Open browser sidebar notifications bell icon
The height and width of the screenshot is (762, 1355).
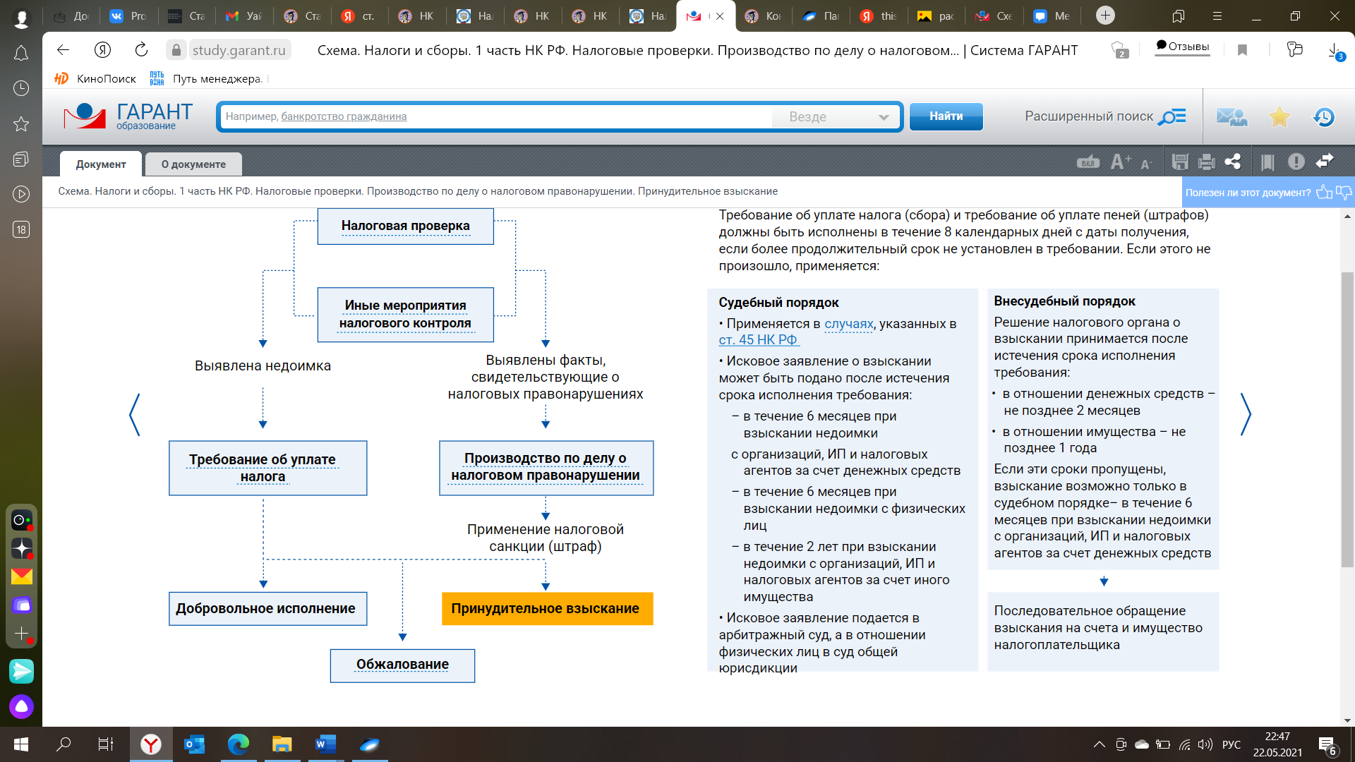21,54
